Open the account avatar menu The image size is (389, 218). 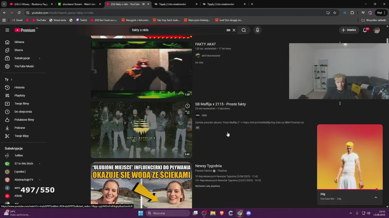tap(377, 30)
